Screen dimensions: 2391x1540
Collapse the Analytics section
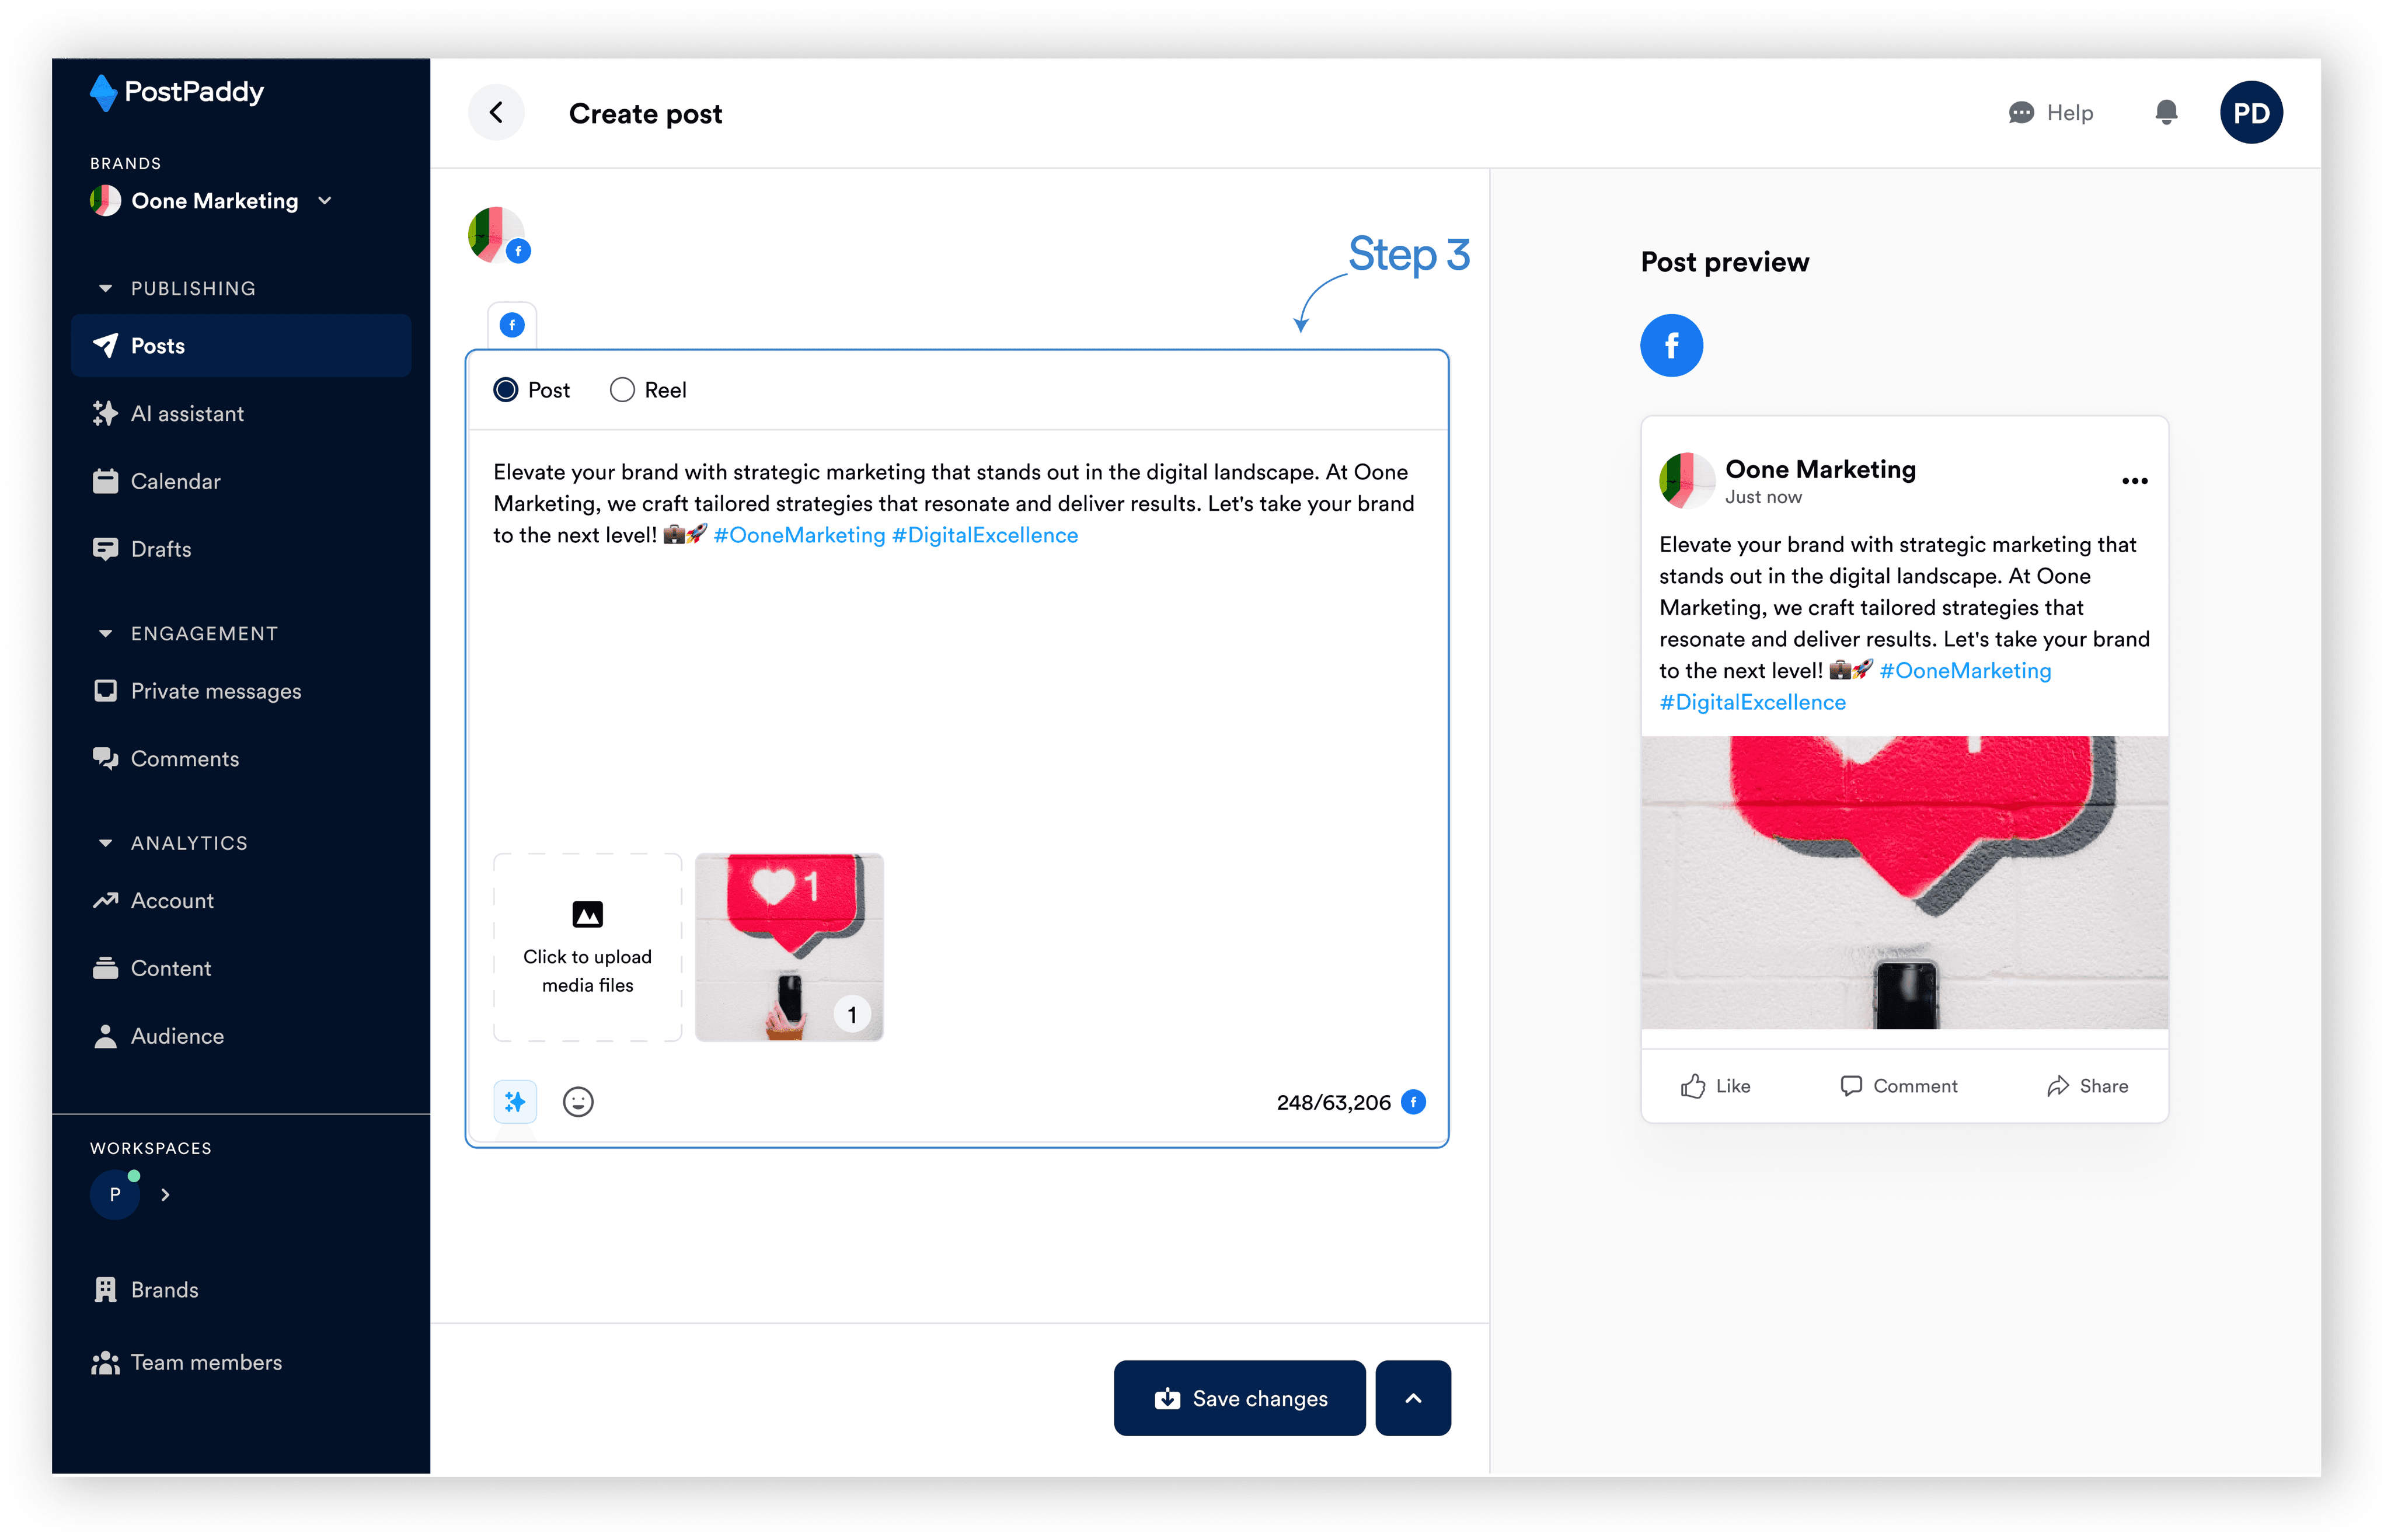[x=106, y=843]
